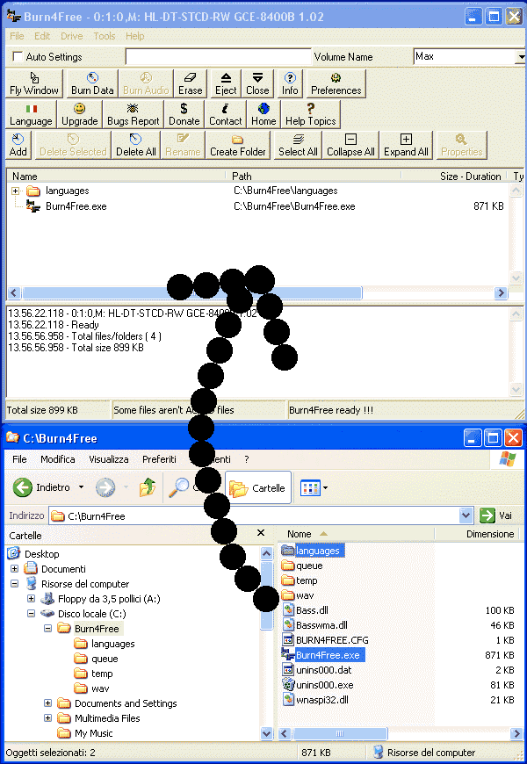527x764 pixels.
Task: Open the Burn4Free File menu
Action: pos(17,36)
